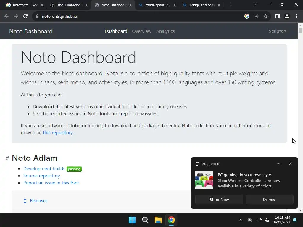Open the Google icon in the address bar
303x227 pixels.
pos(247,17)
